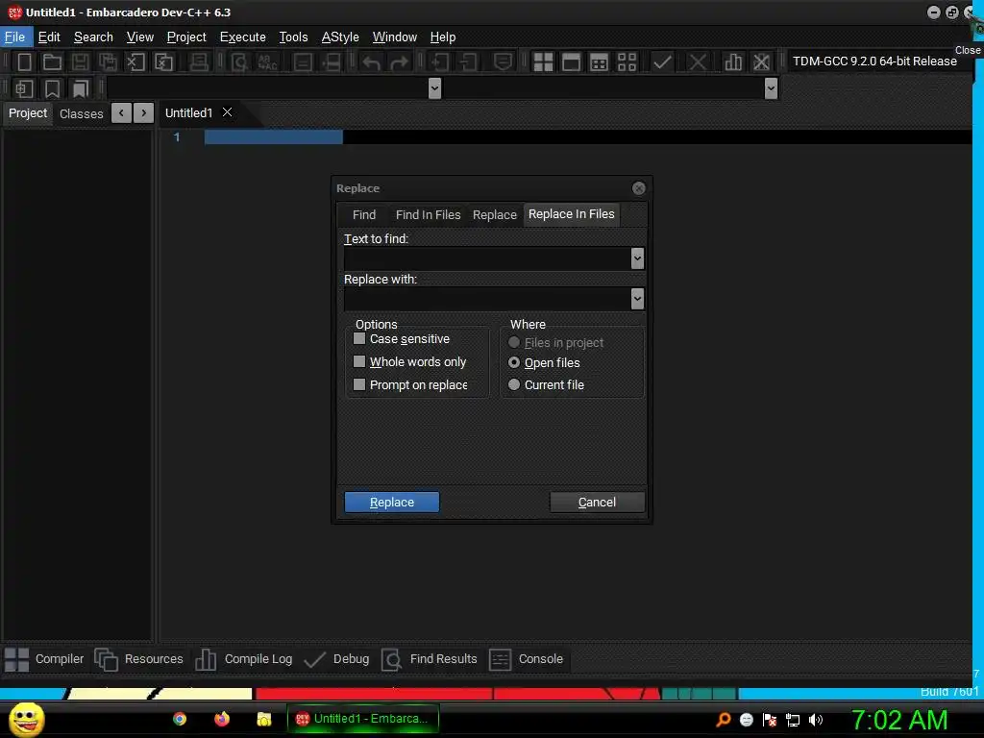Open the class browser dropdown in toolbar
Viewport: 984px width, 738px height.
pyautogui.click(x=434, y=88)
